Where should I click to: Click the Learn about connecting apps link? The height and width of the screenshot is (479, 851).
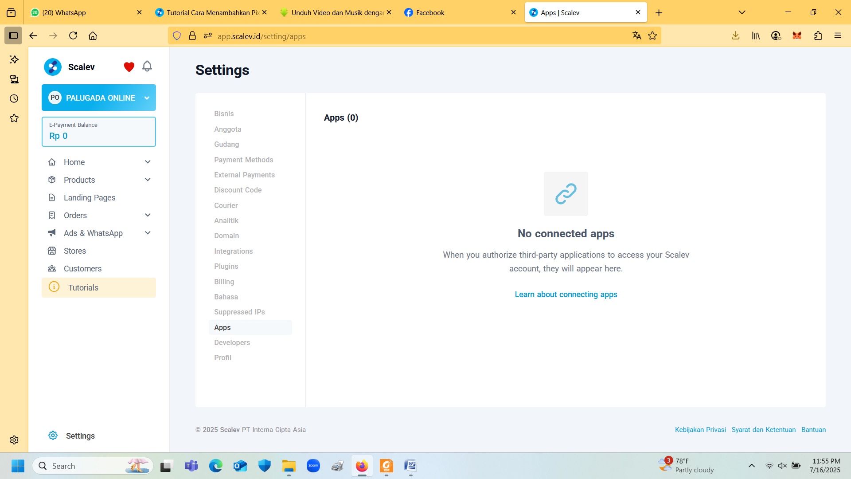566,294
